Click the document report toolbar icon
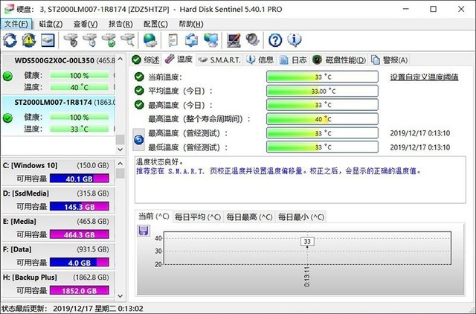Image resolution: width=476 pixels, height=314 pixels. 173,39
